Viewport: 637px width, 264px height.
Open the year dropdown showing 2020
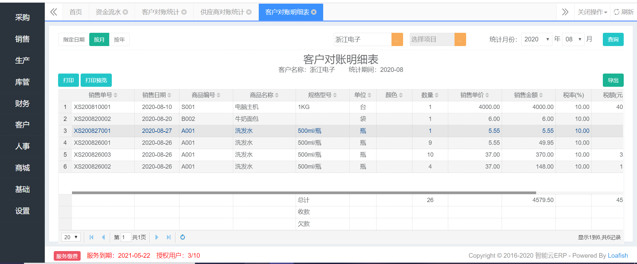click(x=536, y=39)
